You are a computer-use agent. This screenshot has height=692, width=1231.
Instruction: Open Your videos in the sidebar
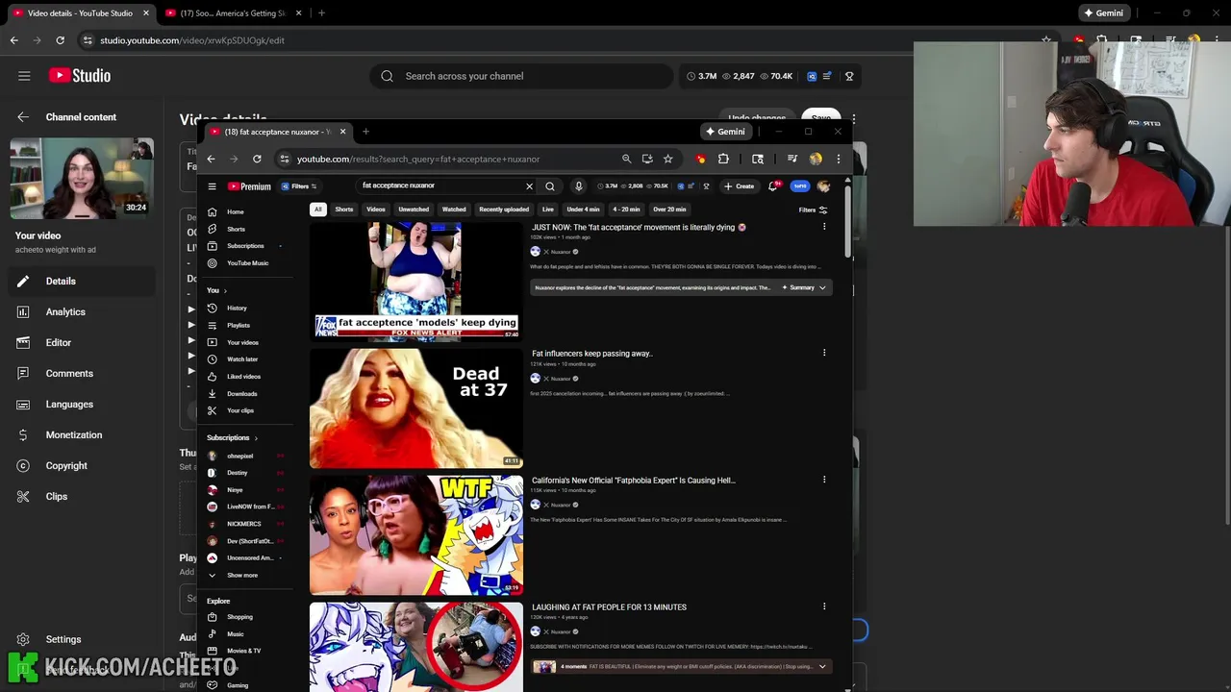tap(242, 342)
